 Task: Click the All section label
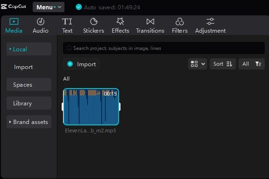pyautogui.click(x=66, y=79)
